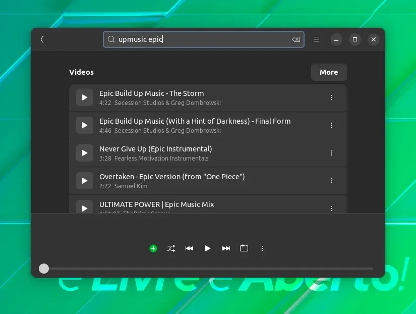Click the green add-to-library plus icon
Image resolution: width=416 pixels, height=314 pixels.
pos(153,248)
